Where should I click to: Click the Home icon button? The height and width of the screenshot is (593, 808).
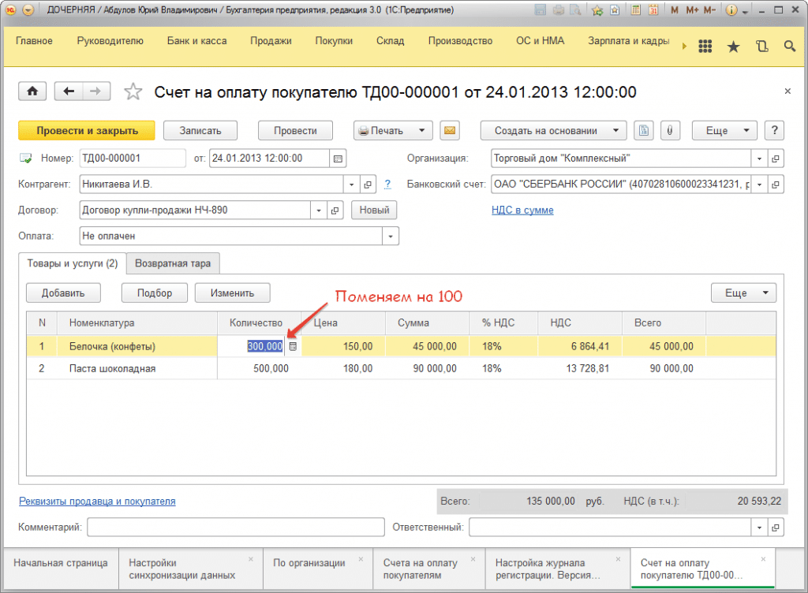32,91
